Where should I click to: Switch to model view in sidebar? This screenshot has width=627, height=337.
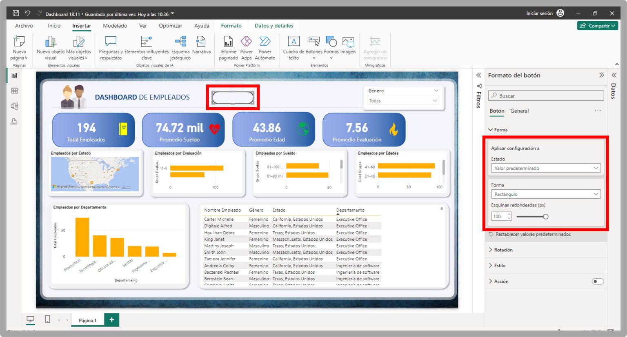[x=14, y=106]
